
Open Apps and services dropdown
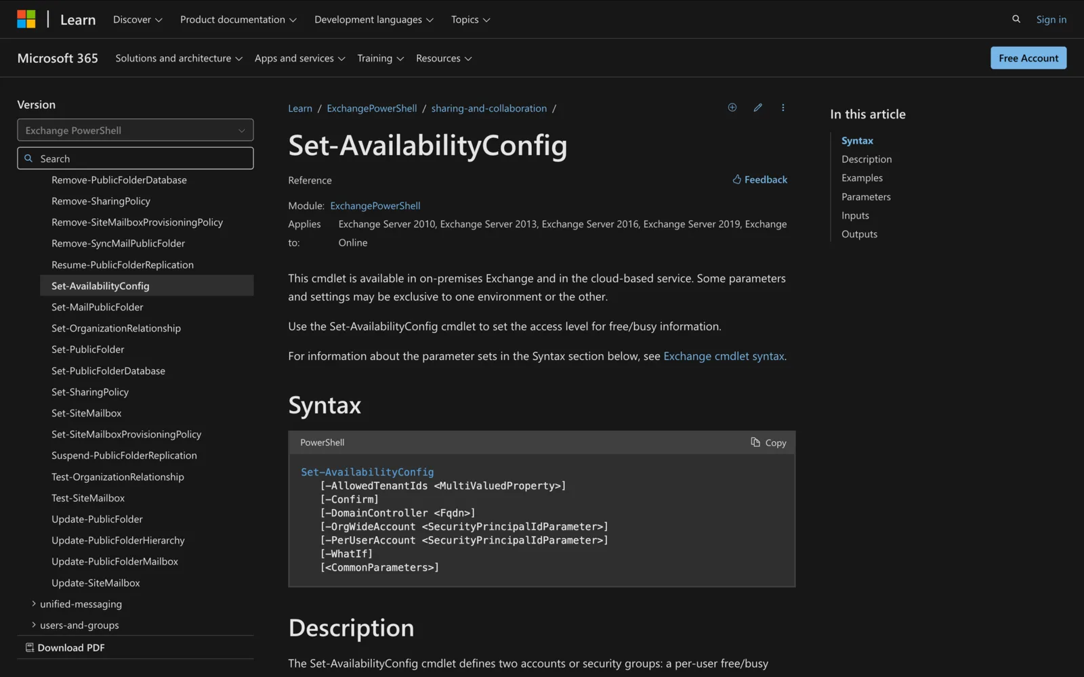[x=300, y=58]
